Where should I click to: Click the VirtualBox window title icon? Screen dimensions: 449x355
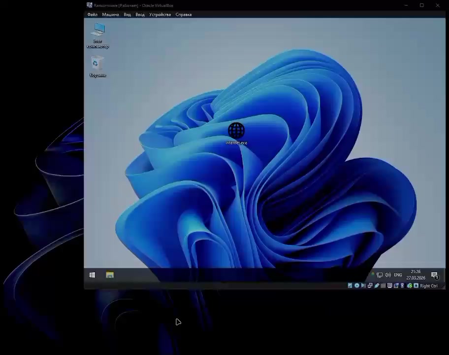click(90, 5)
